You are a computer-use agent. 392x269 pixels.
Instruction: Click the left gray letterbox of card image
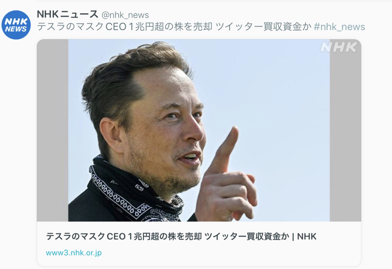[53, 130]
